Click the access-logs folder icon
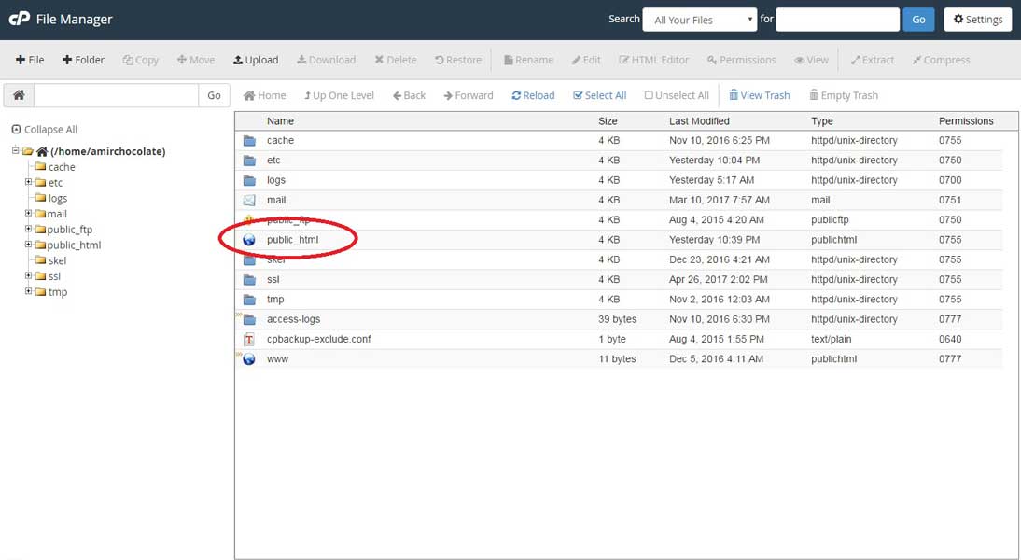This screenshot has height=560, width=1021. point(249,319)
